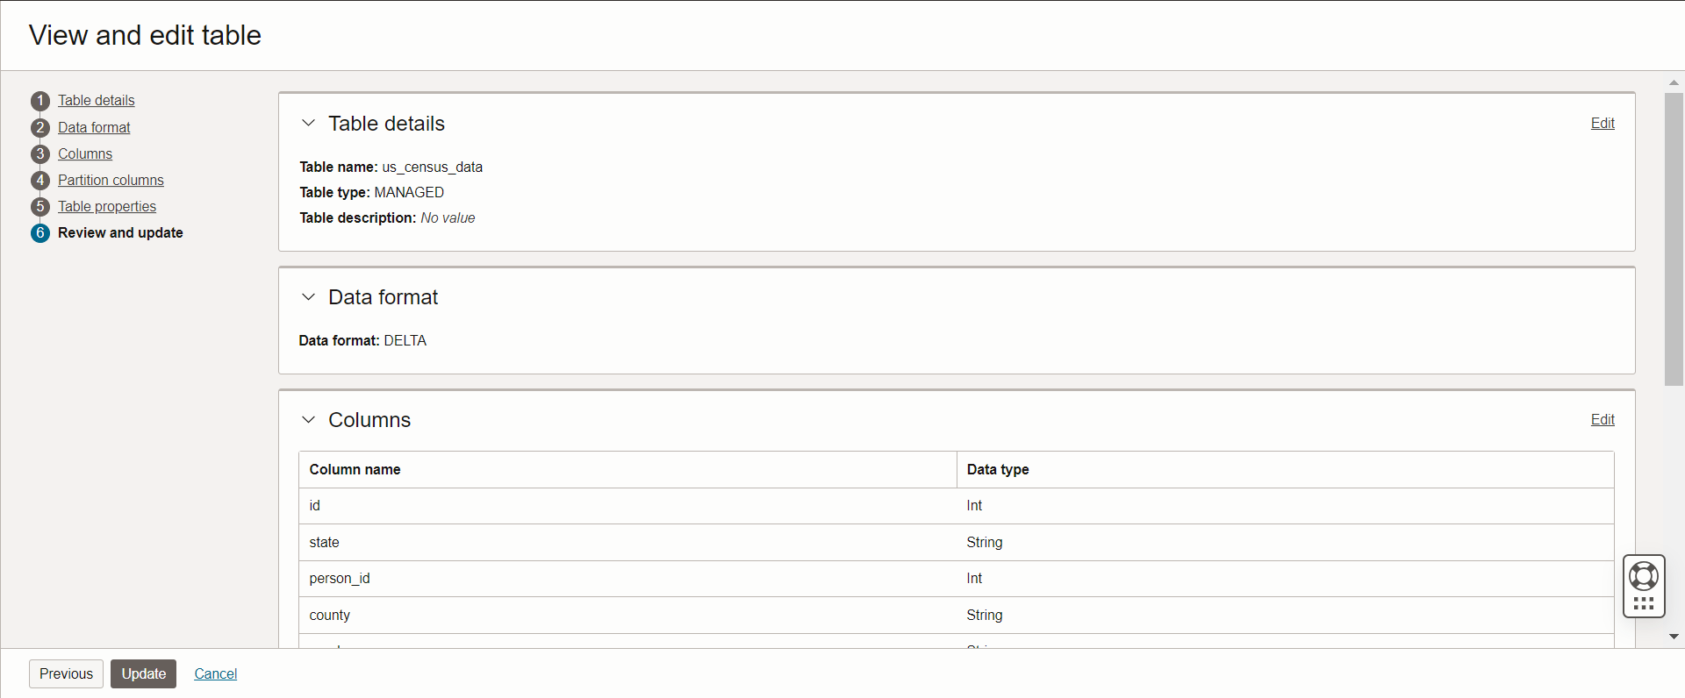Click the grid dots under help icon
The width and height of the screenshot is (1685, 698).
pyautogui.click(x=1644, y=603)
